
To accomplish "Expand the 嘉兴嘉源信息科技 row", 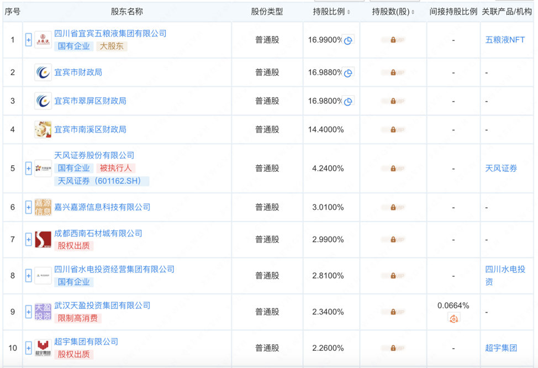I will click(x=29, y=207).
